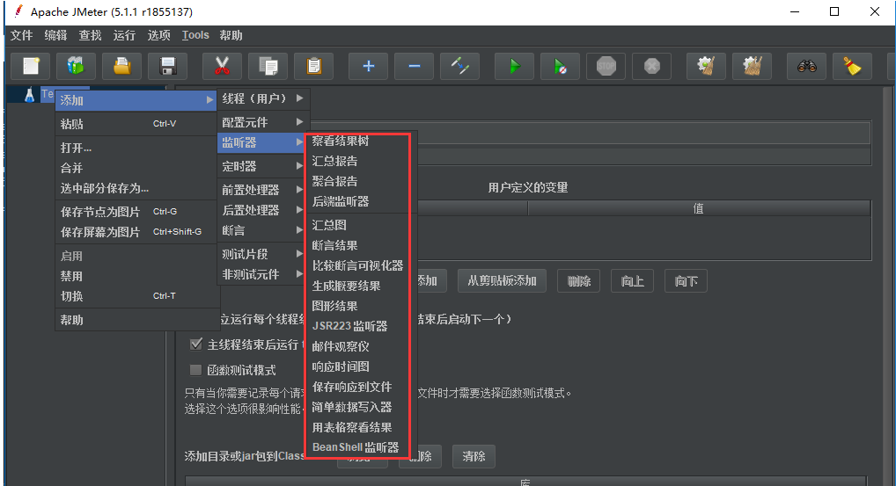This screenshot has height=486, width=896.
Task: Open the 选项 menu
Action: (x=158, y=35)
